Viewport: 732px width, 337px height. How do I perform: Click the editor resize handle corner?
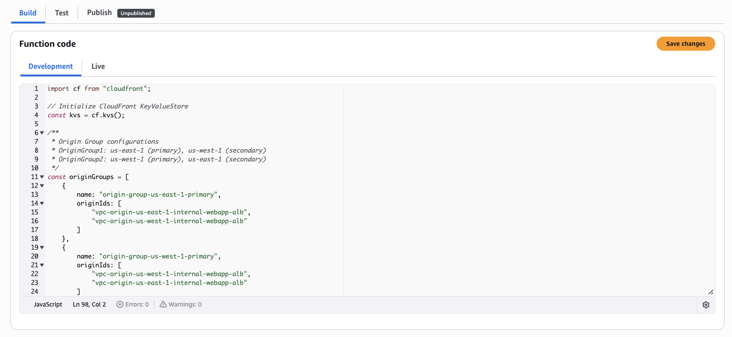(x=710, y=292)
